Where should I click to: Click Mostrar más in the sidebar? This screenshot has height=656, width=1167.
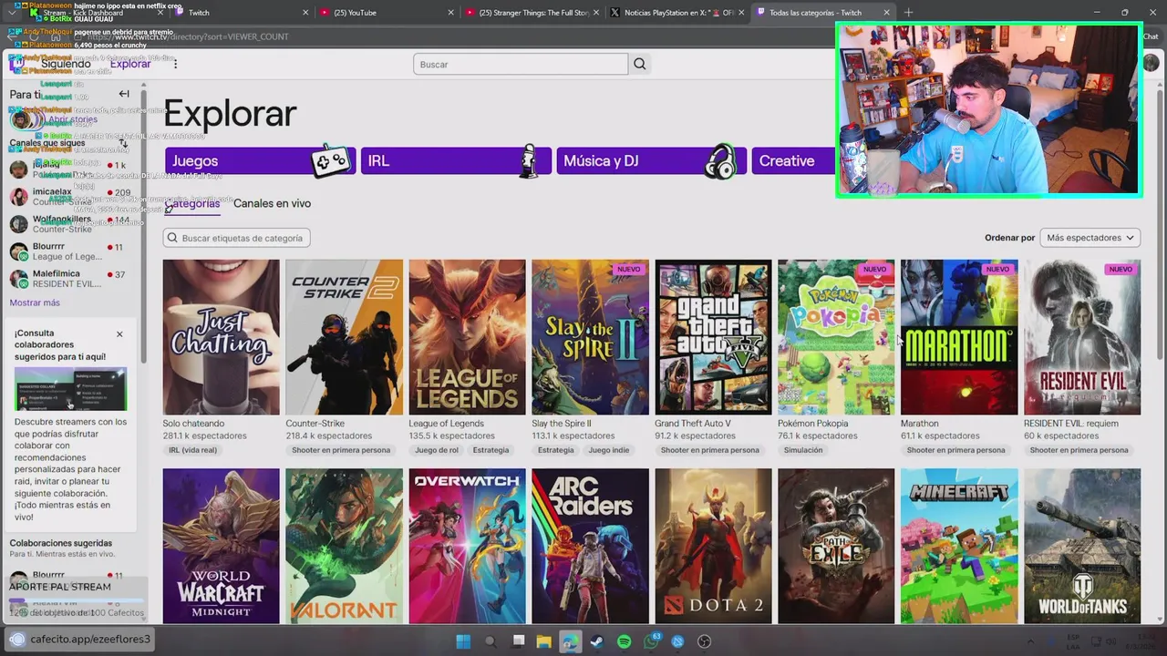click(35, 302)
